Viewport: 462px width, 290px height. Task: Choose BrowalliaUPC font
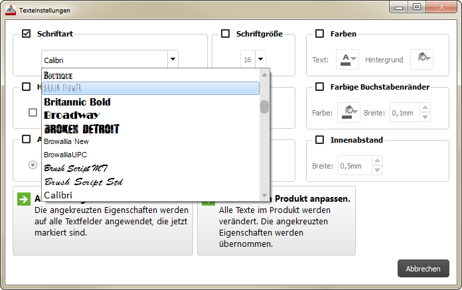point(151,155)
